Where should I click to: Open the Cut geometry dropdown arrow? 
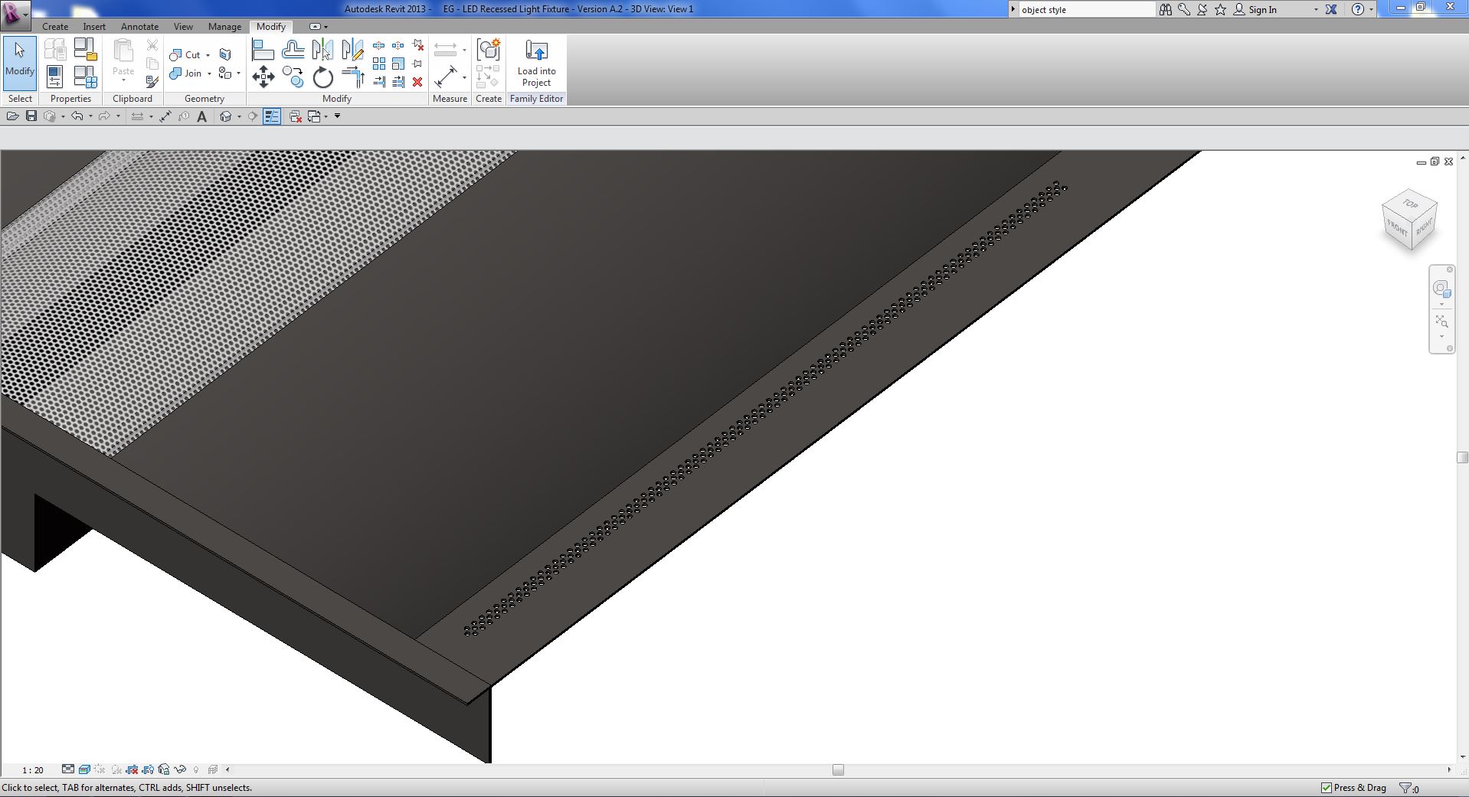point(208,55)
